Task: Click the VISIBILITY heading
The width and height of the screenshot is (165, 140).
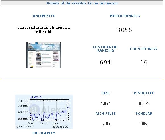Action: pyautogui.click(x=144, y=93)
